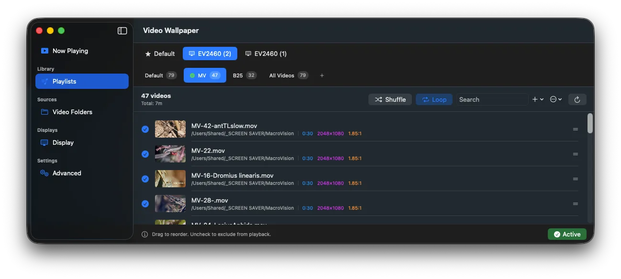This screenshot has width=621, height=279.
Task: Uncheck MV-28-.mov checkbox
Action: click(x=145, y=204)
